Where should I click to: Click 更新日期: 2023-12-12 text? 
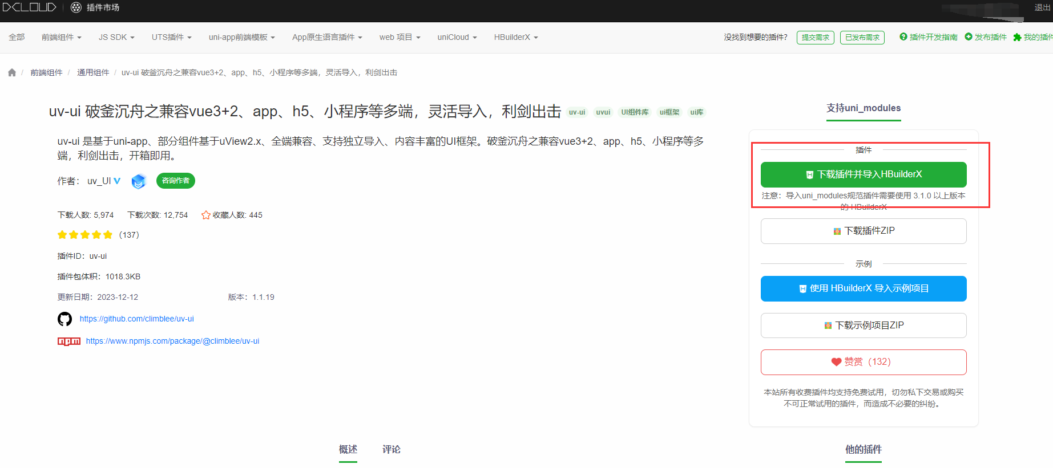[x=98, y=297]
